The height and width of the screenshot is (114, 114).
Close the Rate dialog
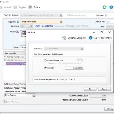(x=110, y=32)
